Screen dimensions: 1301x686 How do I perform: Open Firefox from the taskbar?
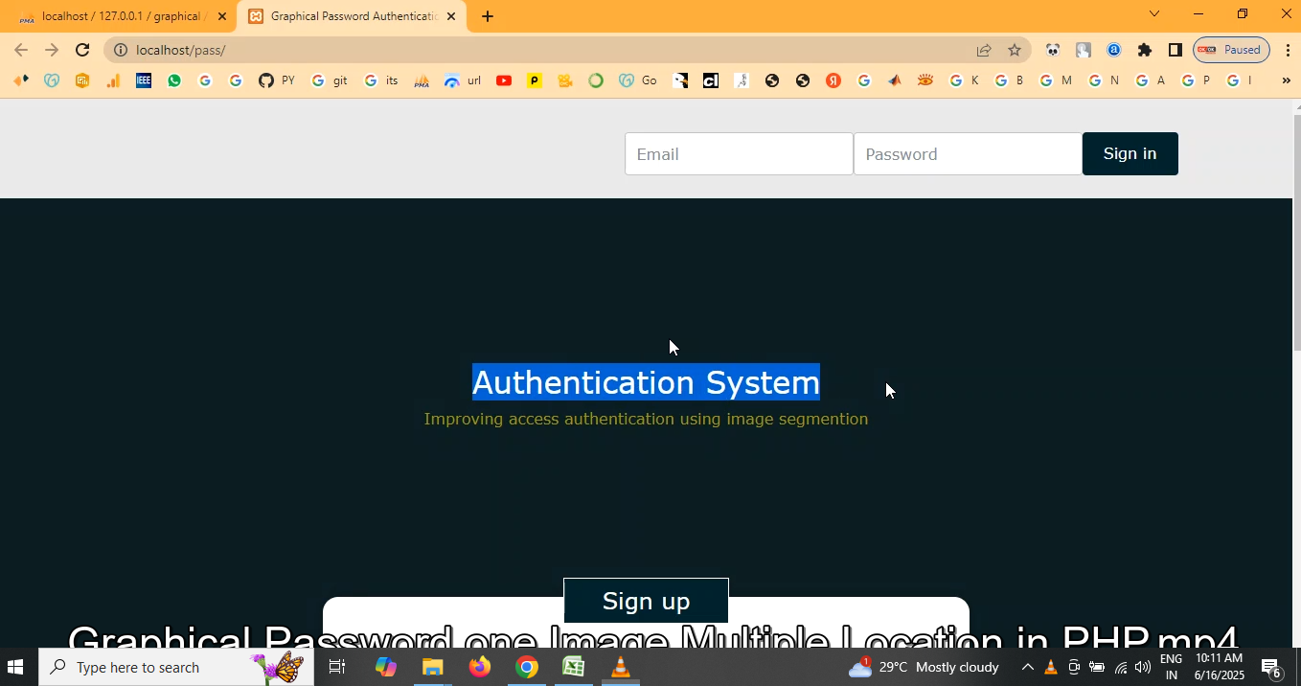[480, 667]
